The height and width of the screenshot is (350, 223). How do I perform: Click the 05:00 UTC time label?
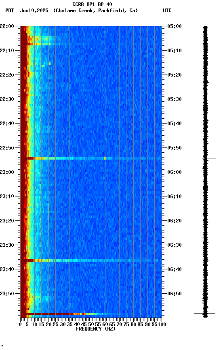175,26
